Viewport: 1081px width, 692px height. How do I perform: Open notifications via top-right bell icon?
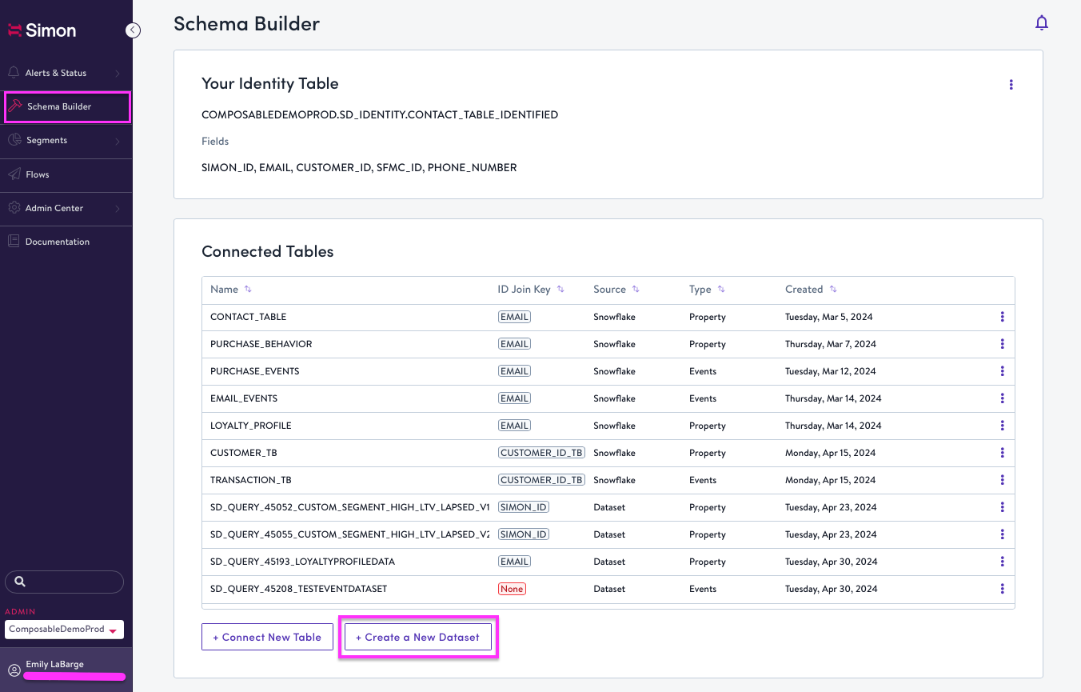click(x=1042, y=22)
